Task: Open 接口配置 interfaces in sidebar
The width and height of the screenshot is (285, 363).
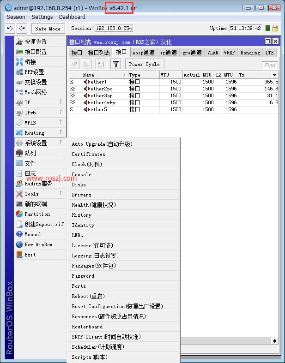Action: pyautogui.click(x=40, y=52)
